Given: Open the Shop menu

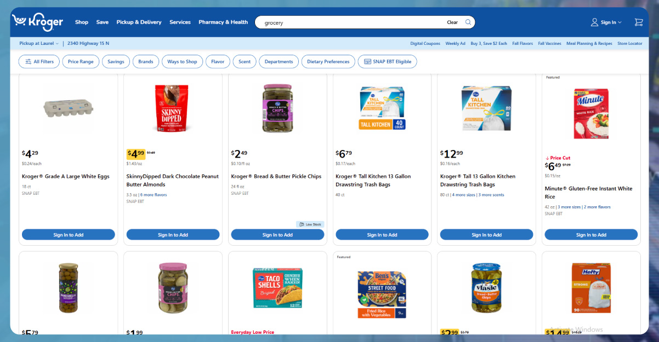Looking at the screenshot, I should coord(82,22).
